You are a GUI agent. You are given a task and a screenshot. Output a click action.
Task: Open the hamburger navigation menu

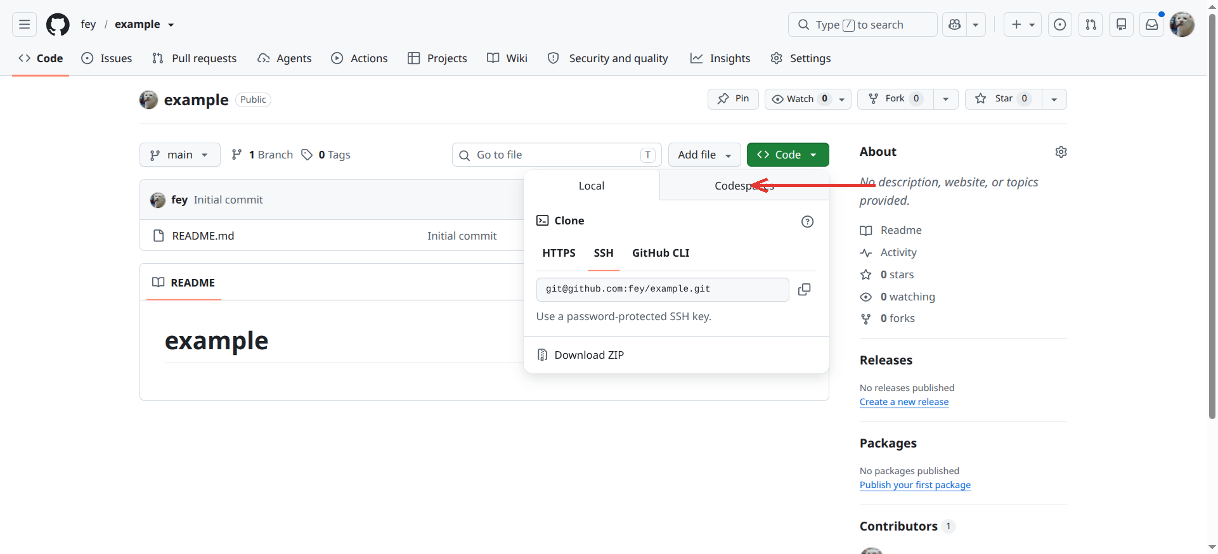pos(24,25)
